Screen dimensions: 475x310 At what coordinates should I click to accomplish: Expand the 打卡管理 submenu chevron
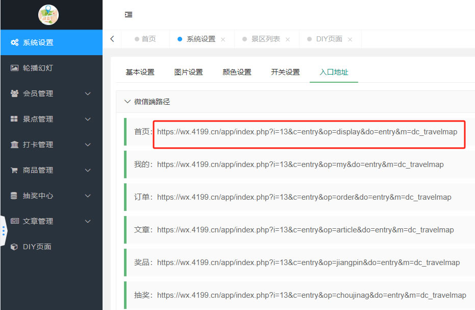[x=88, y=145]
